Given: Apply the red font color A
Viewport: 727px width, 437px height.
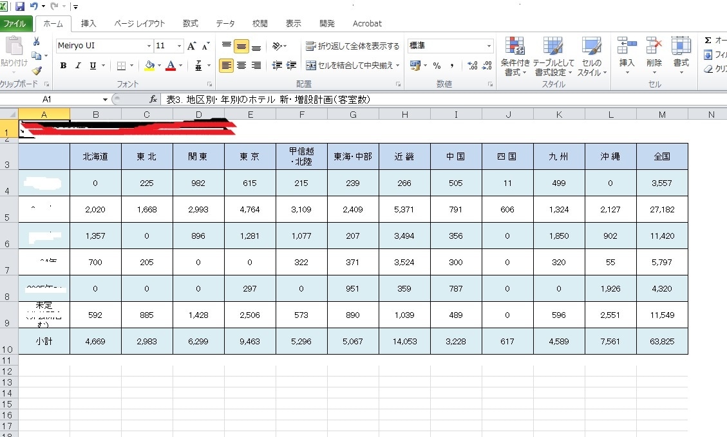Looking at the screenshot, I should 171,66.
